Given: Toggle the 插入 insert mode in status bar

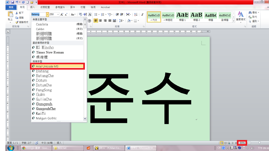Looking at the screenshot, I should (59, 143).
